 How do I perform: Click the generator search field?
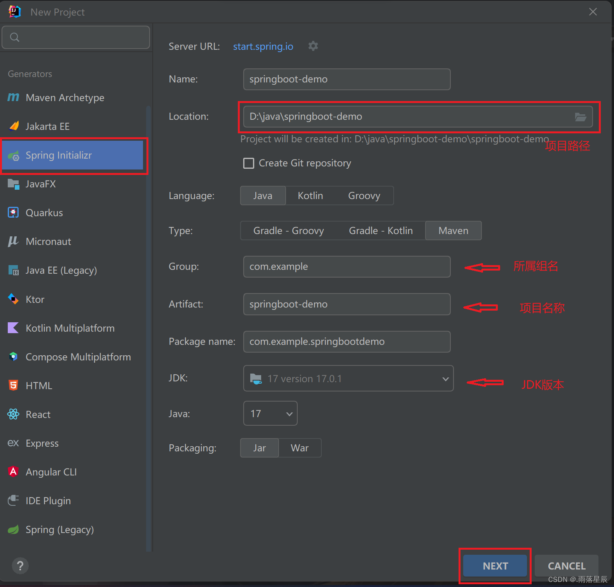(x=76, y=37)
